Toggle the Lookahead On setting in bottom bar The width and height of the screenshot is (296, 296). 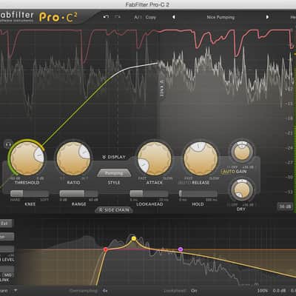click(x=194, y=291)
